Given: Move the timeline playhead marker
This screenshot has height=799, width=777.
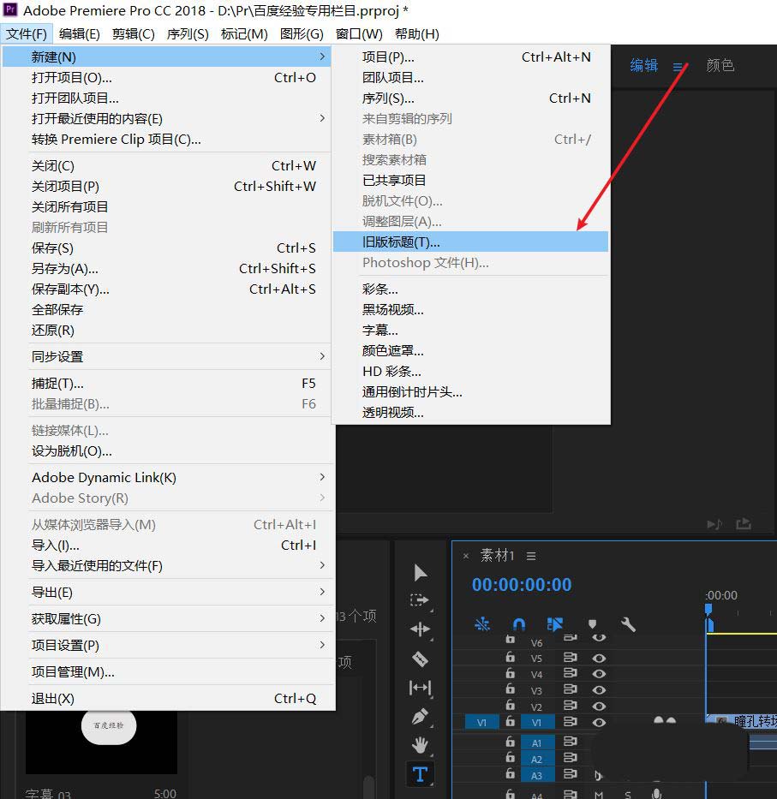Looking at the screenshot, I should tap(709, 609).
